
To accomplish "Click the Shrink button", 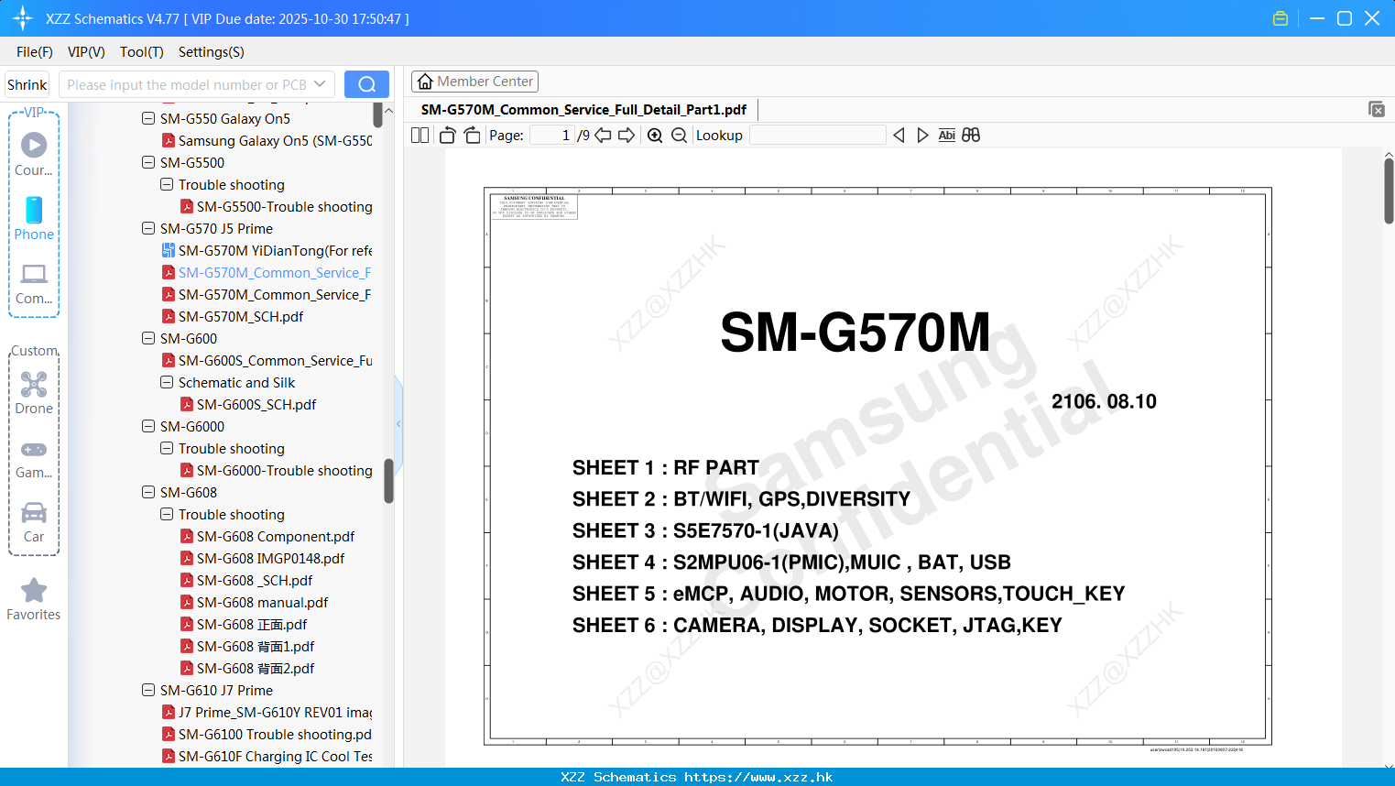I will click(27, 84).
